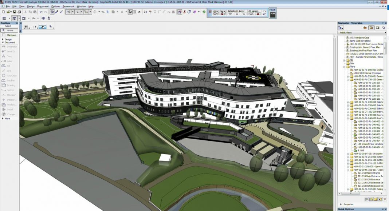
Task: Click the Project Map house icon
Action: tap(365, 28)
